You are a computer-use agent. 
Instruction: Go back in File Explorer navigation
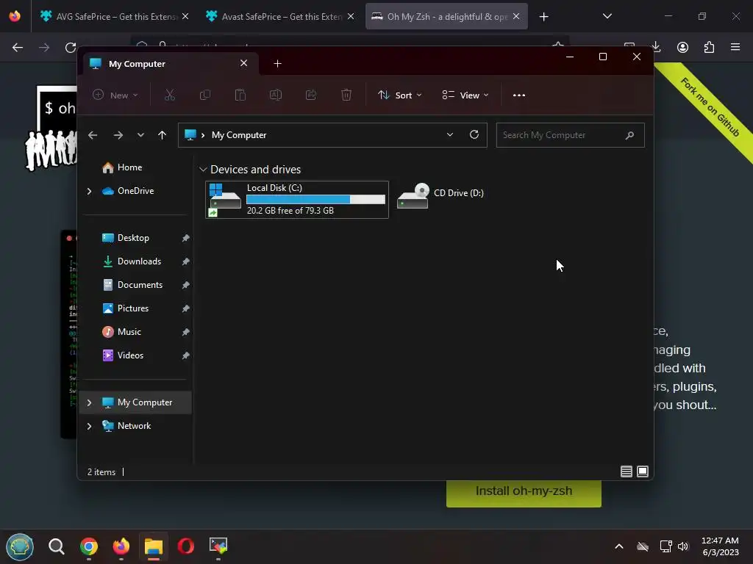tap(93, 135)
